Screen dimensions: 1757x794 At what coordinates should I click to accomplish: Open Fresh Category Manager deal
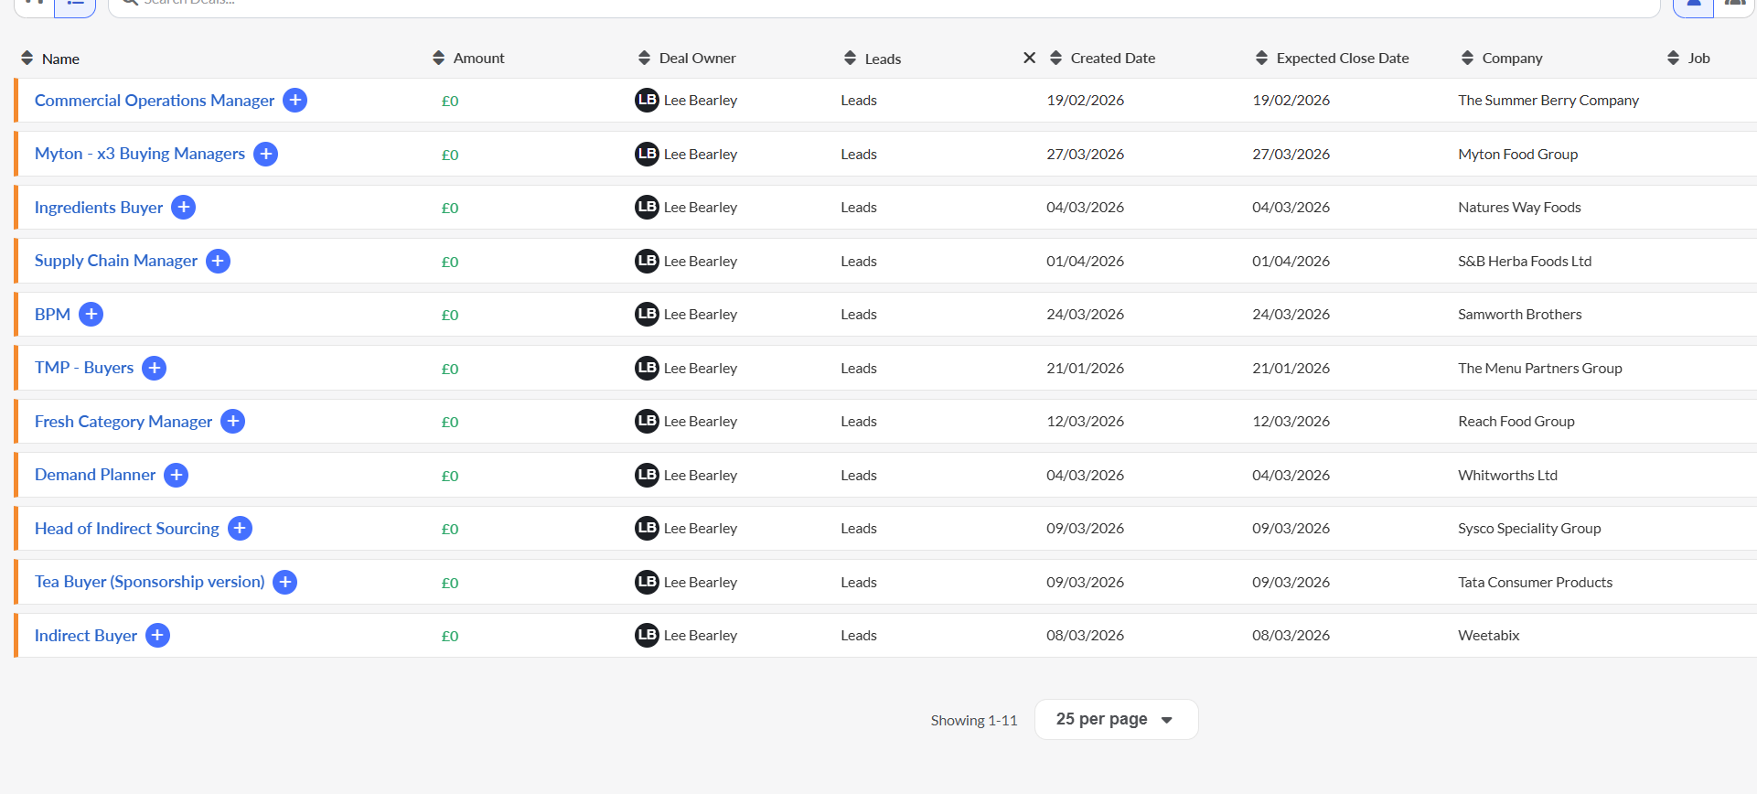(x=123, y=422)
